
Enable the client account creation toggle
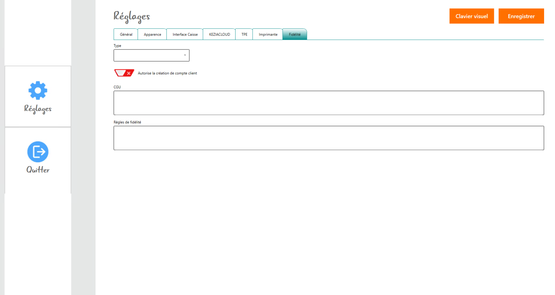coord(124,73)
